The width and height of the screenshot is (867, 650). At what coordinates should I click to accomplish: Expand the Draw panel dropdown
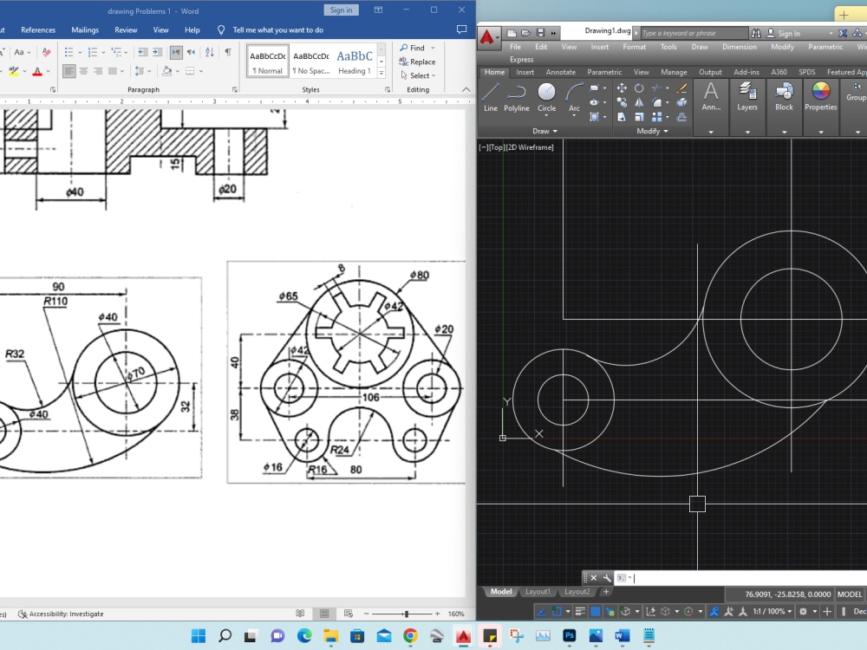click(544, 131)
